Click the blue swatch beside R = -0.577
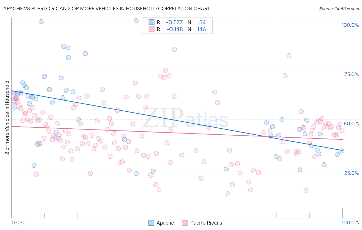The height and width of the screenshot is (230, 362). coord(151,22)
